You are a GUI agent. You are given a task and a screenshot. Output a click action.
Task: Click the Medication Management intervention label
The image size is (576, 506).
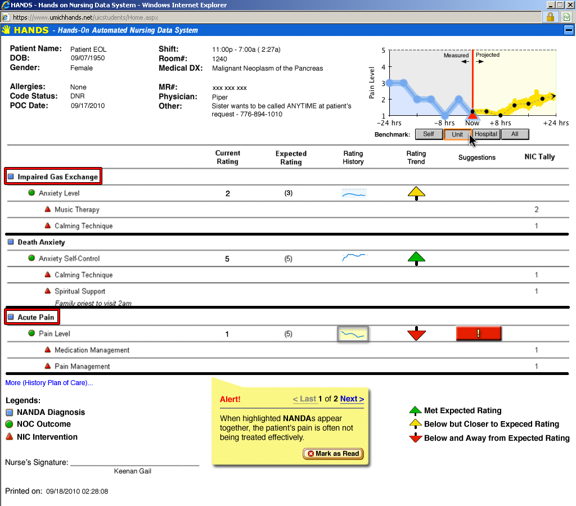[x=92, y=350]
